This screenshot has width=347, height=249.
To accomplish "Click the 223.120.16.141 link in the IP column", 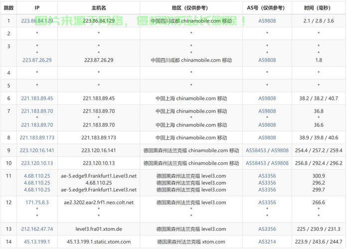I will pyautogui.click(x=37, y=150).
